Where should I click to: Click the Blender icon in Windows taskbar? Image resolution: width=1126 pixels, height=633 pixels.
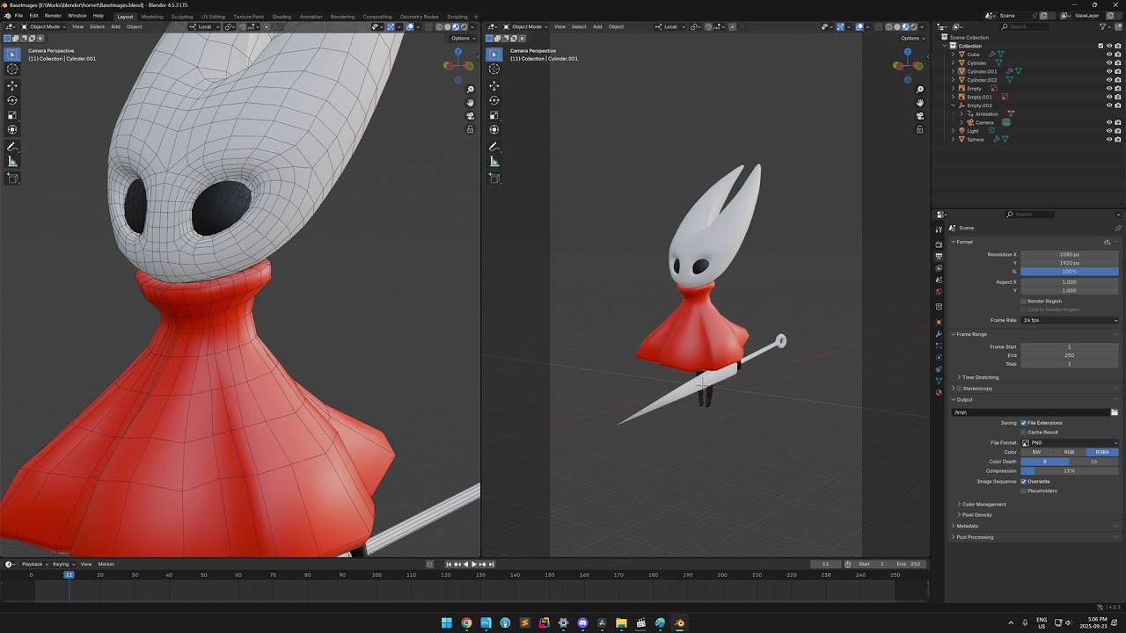(x=679, y=622)
